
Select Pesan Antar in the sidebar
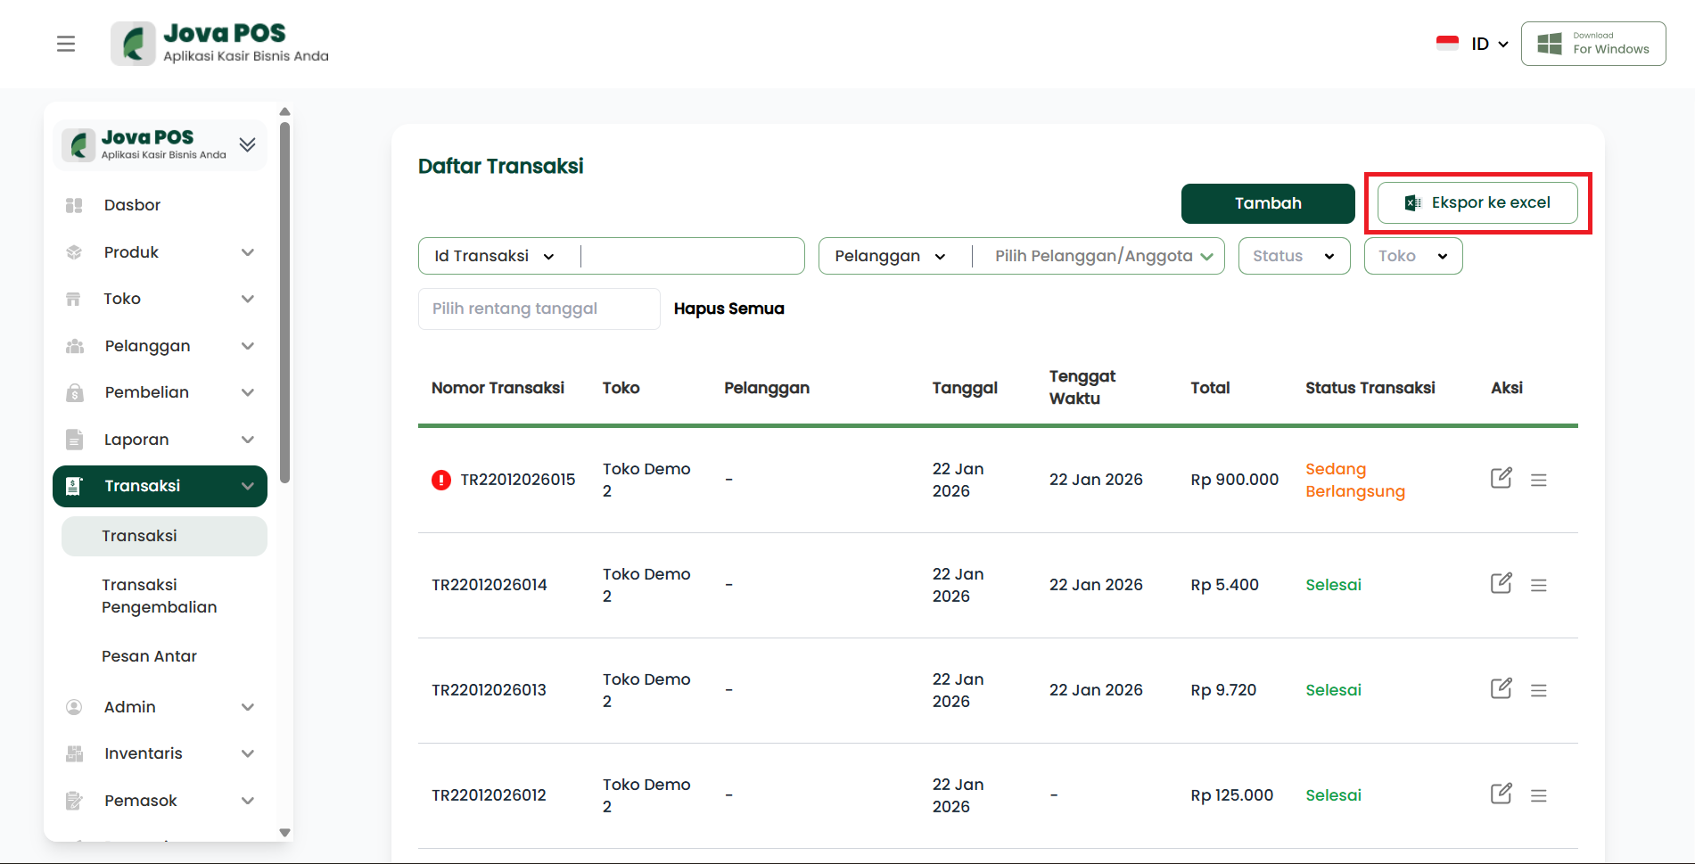[x=149, y=656]
